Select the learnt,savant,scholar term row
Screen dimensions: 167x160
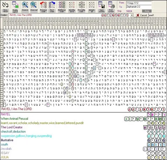[42, 123]
